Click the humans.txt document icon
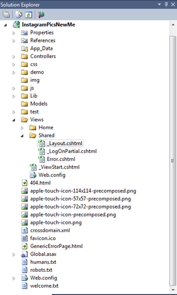Screen dimensions: 177x295 (24, 262)
